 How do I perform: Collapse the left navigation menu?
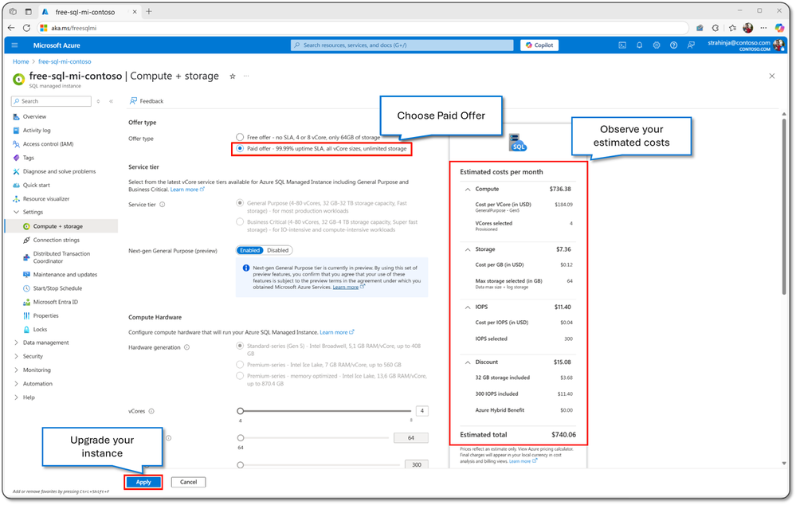112,101
